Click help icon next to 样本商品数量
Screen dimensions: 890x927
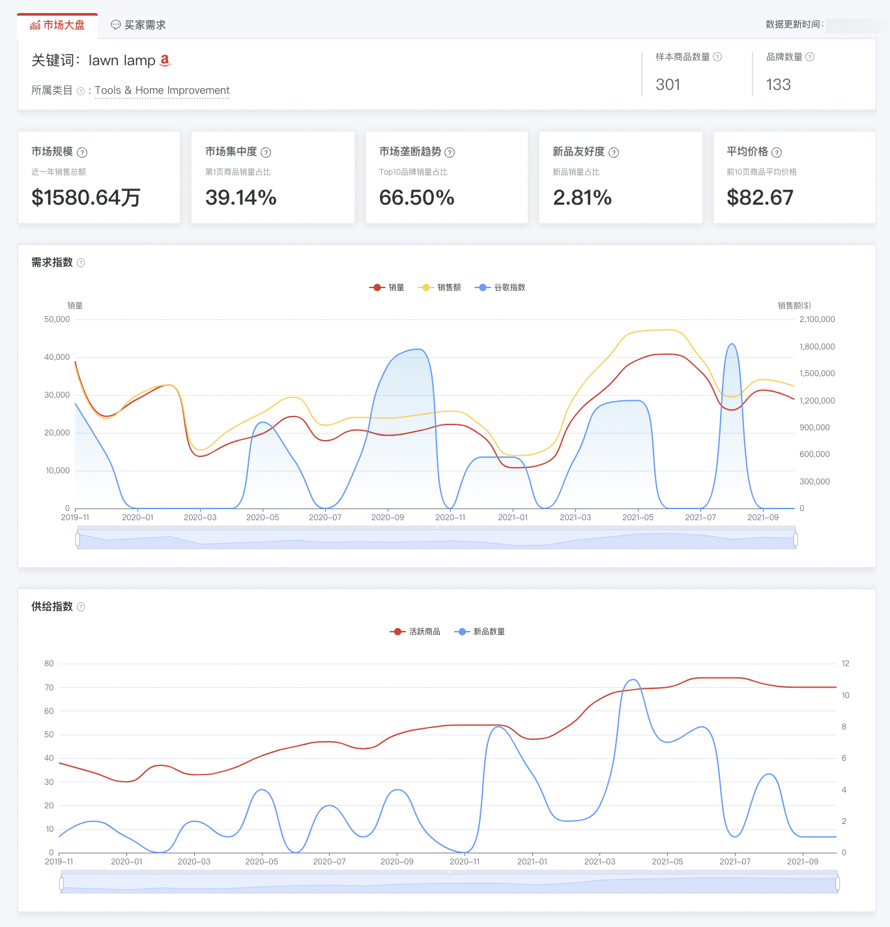tap(717, 57)
